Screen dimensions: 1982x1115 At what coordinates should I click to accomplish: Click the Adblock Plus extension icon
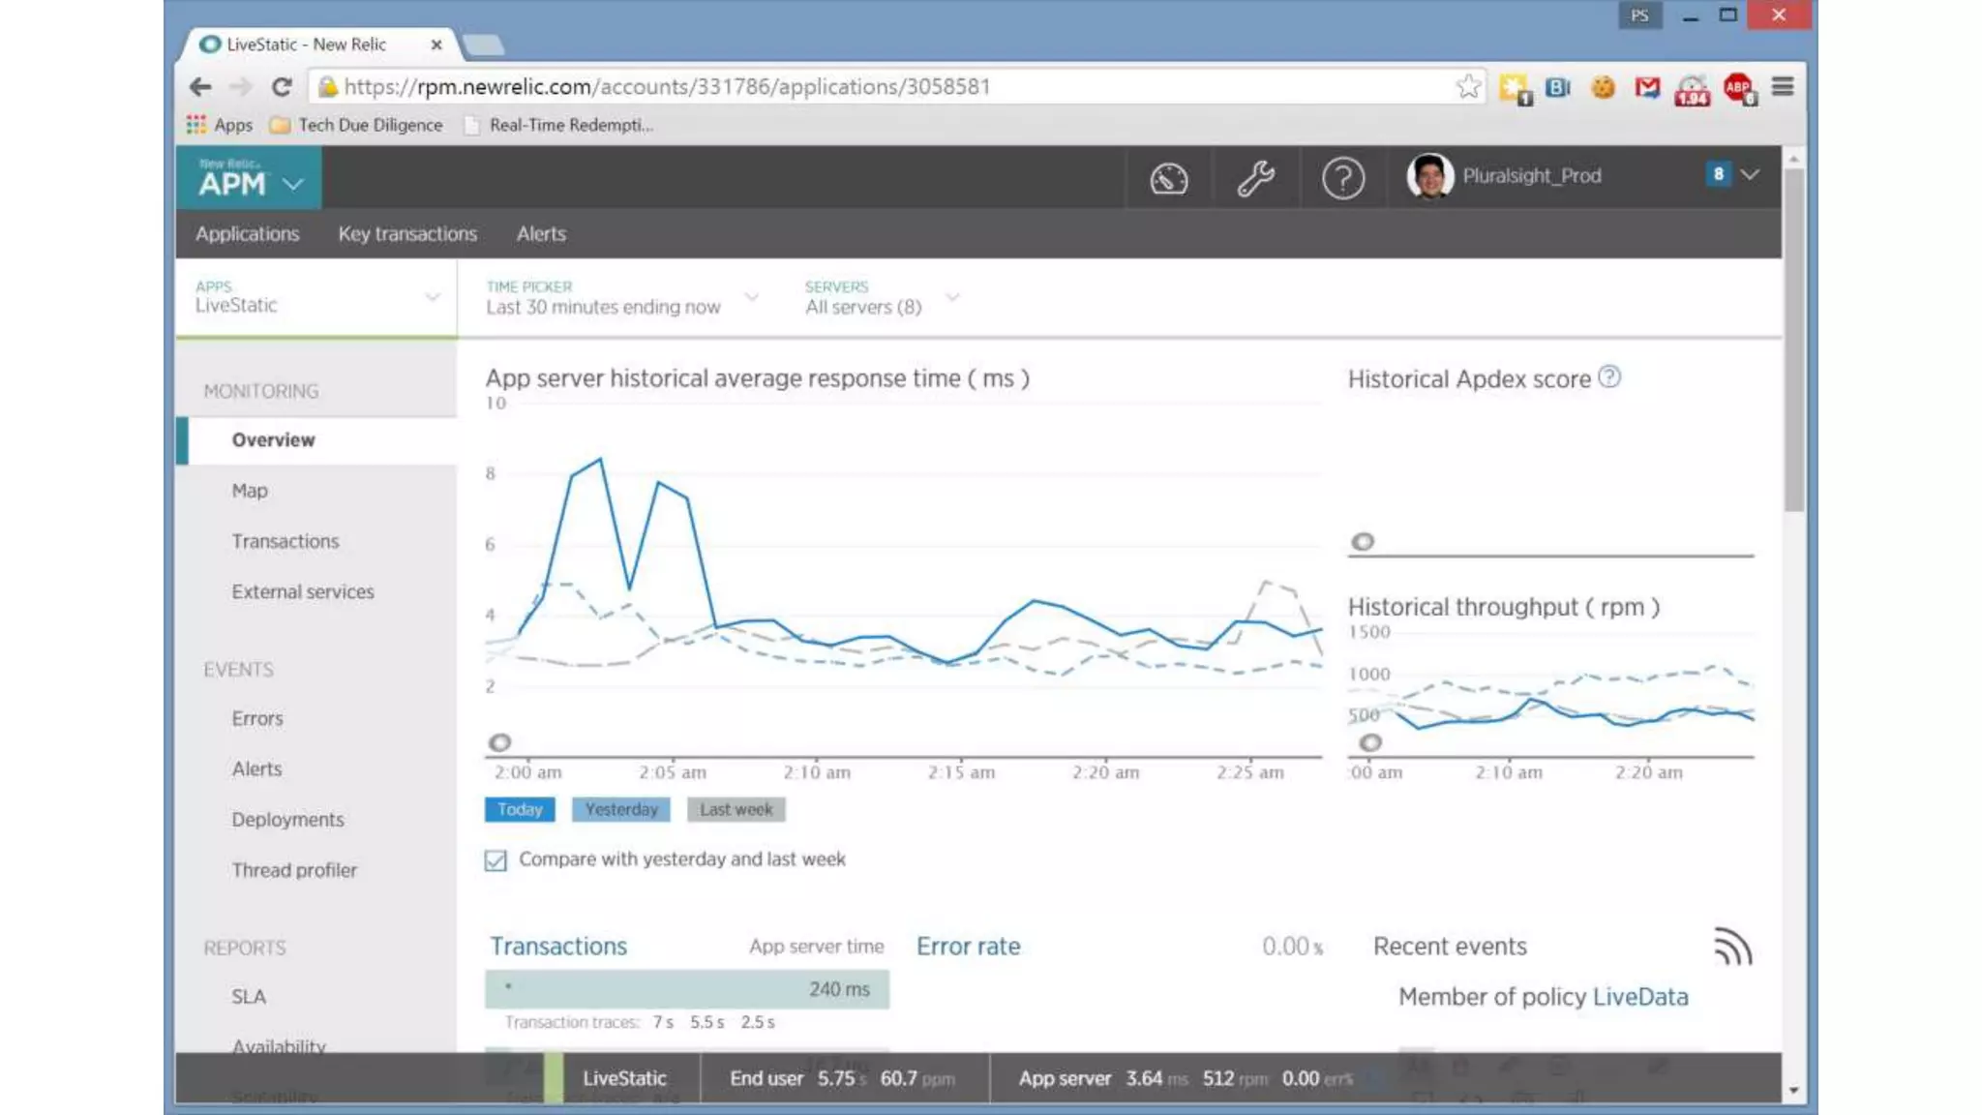[1738, 88]
